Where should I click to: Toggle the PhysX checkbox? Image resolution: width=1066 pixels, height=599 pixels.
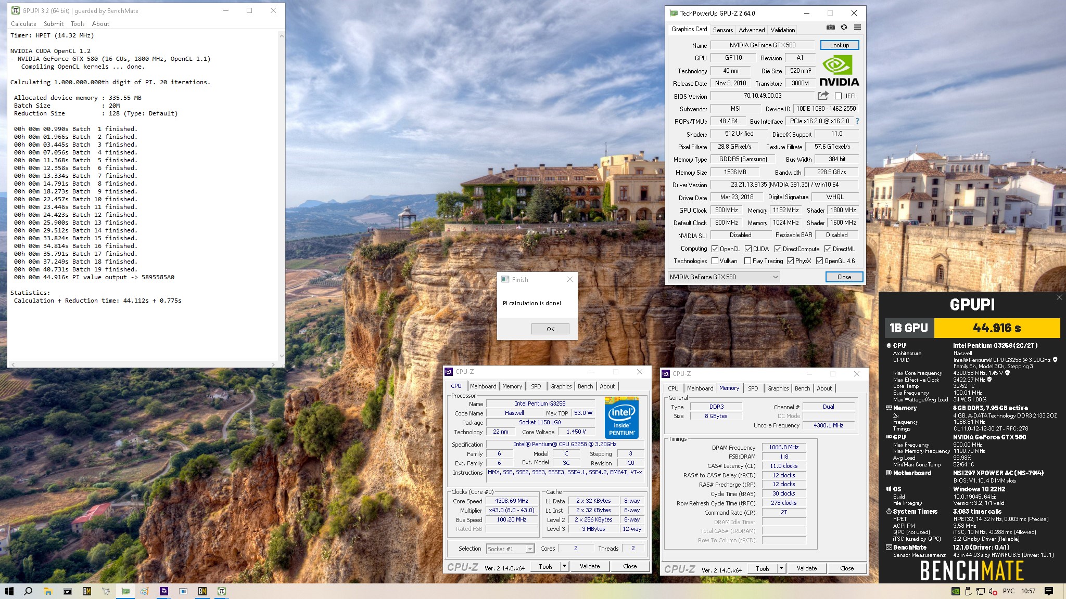click(790, 261)
